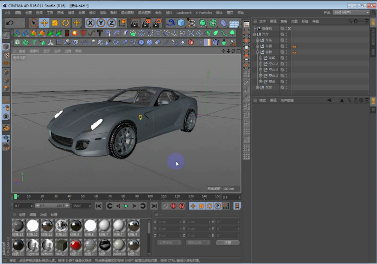Click the coordinate system cube icon

[122, 23]
